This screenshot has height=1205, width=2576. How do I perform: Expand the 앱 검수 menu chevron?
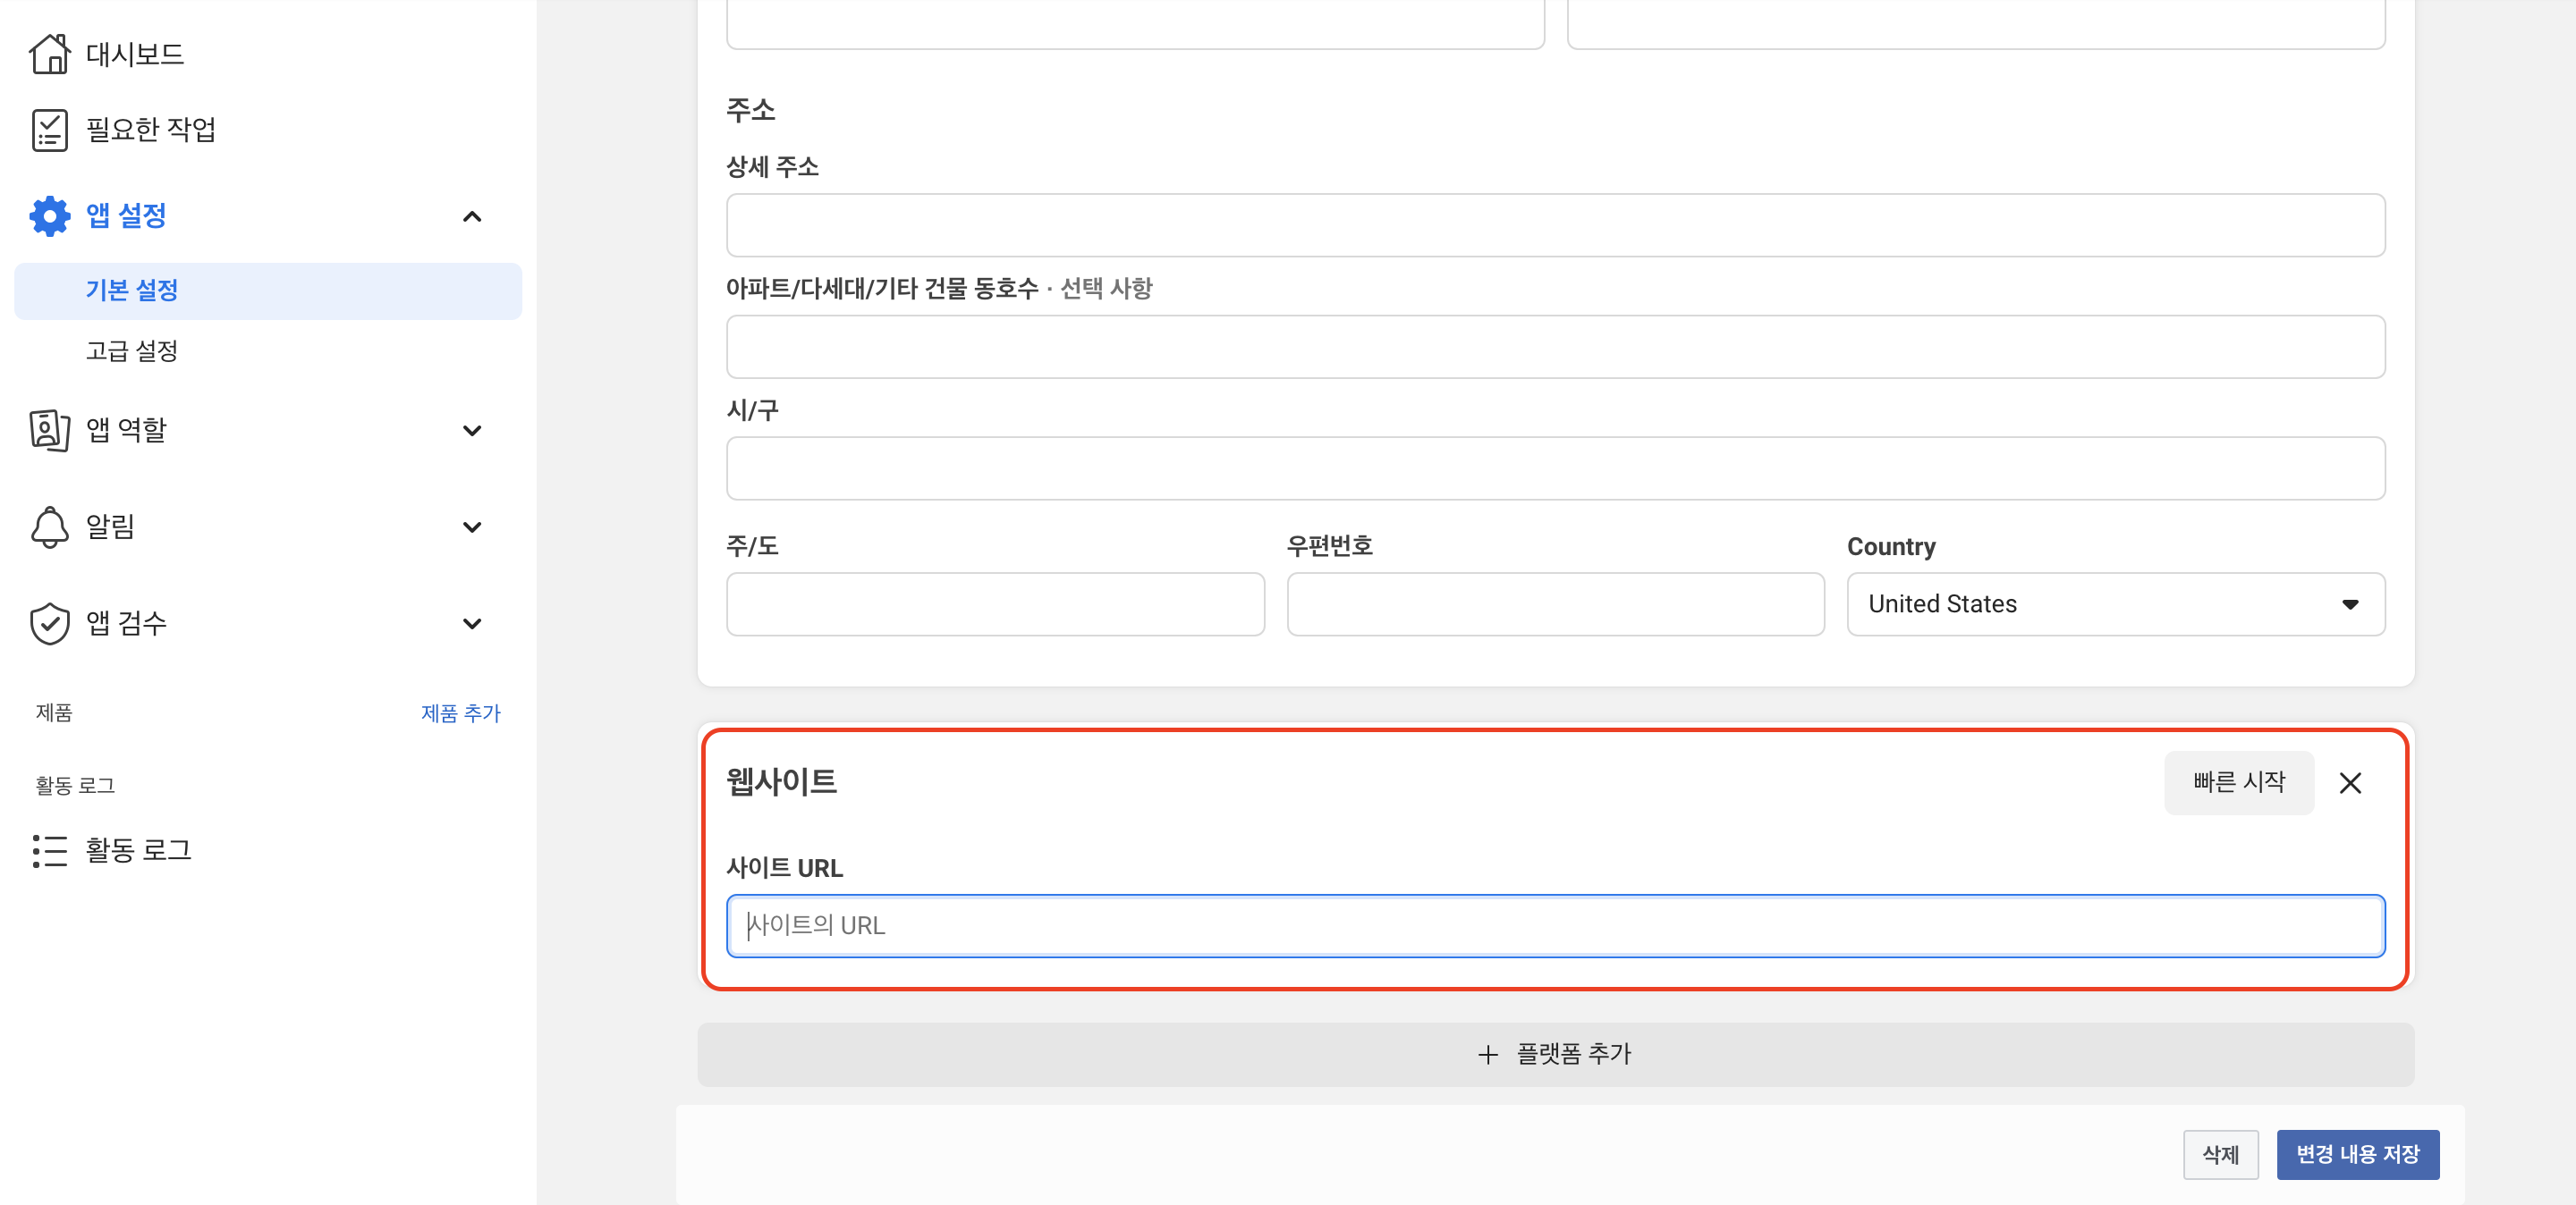472,623
